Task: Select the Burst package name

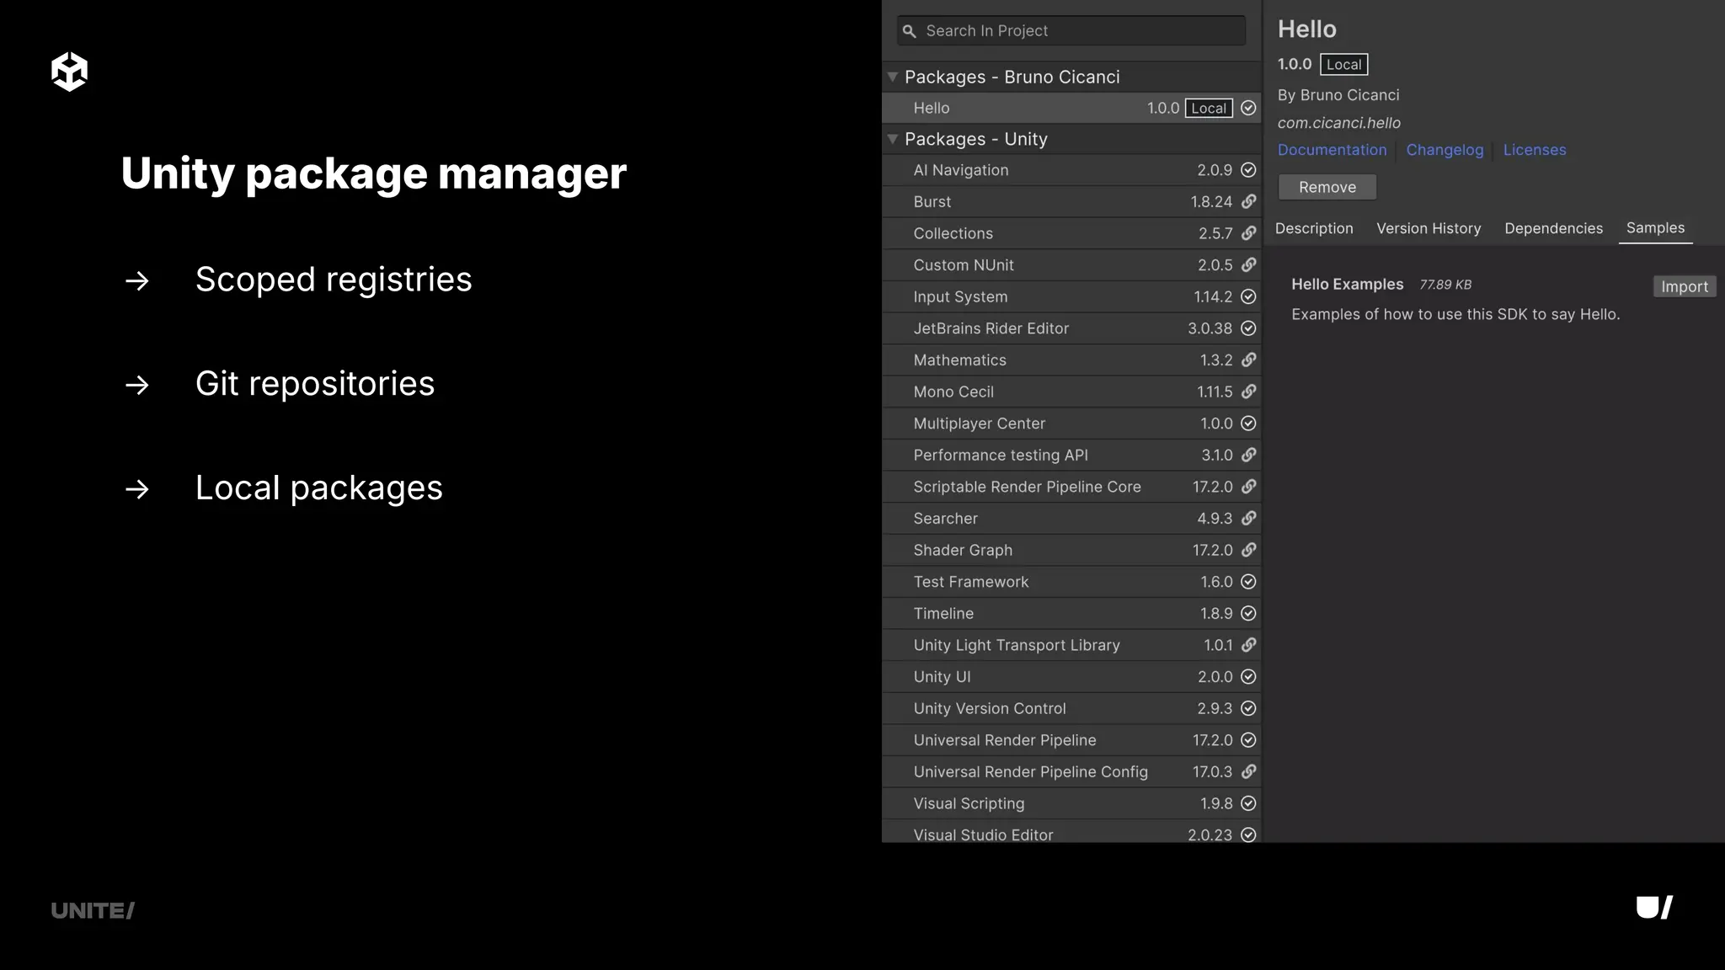Action: 932,202
